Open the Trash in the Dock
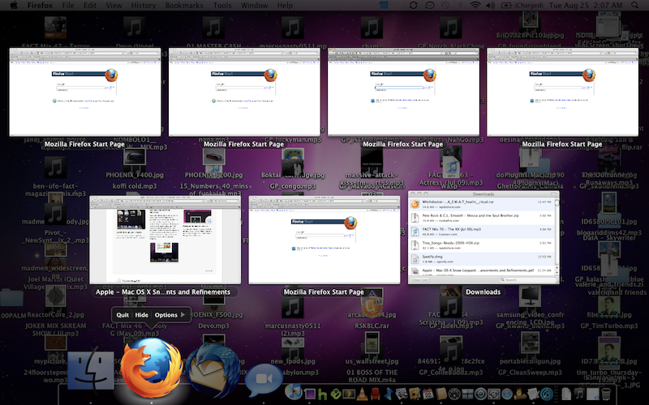Image resolution: width=649 pixels, height=405 pixels. click(605, 394)
